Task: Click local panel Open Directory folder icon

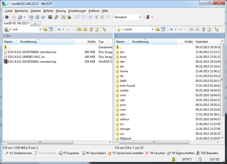Action: [45, 29]
